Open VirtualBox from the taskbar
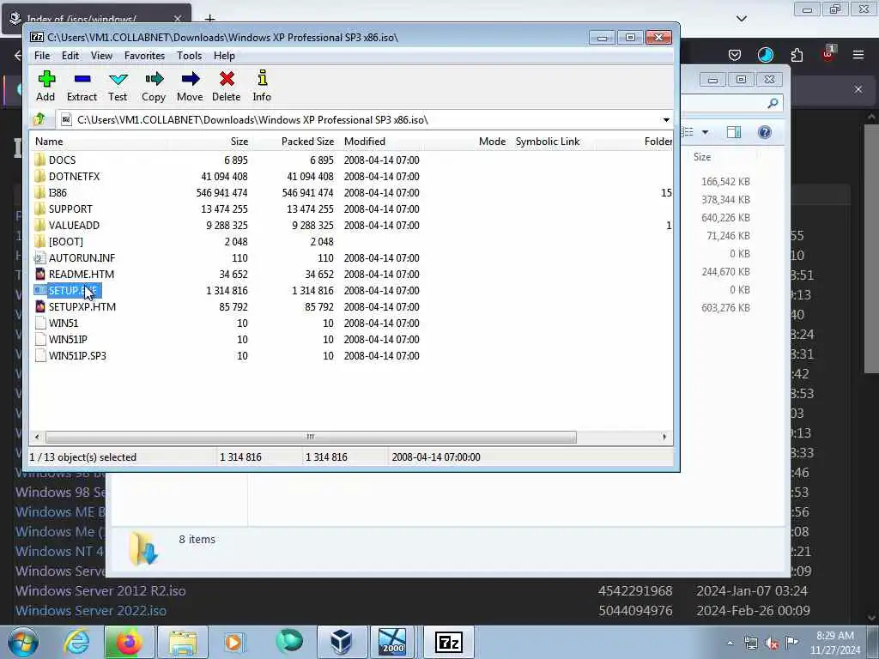879x659 pixels. (x=341, y=642)
